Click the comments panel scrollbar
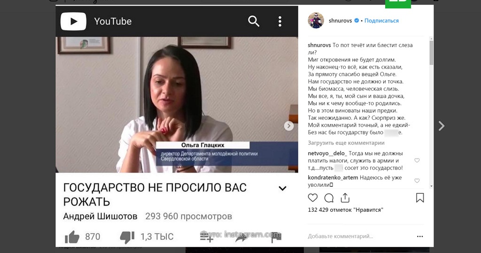The height and width of the screenshot is (253, 481). point(431,53)
